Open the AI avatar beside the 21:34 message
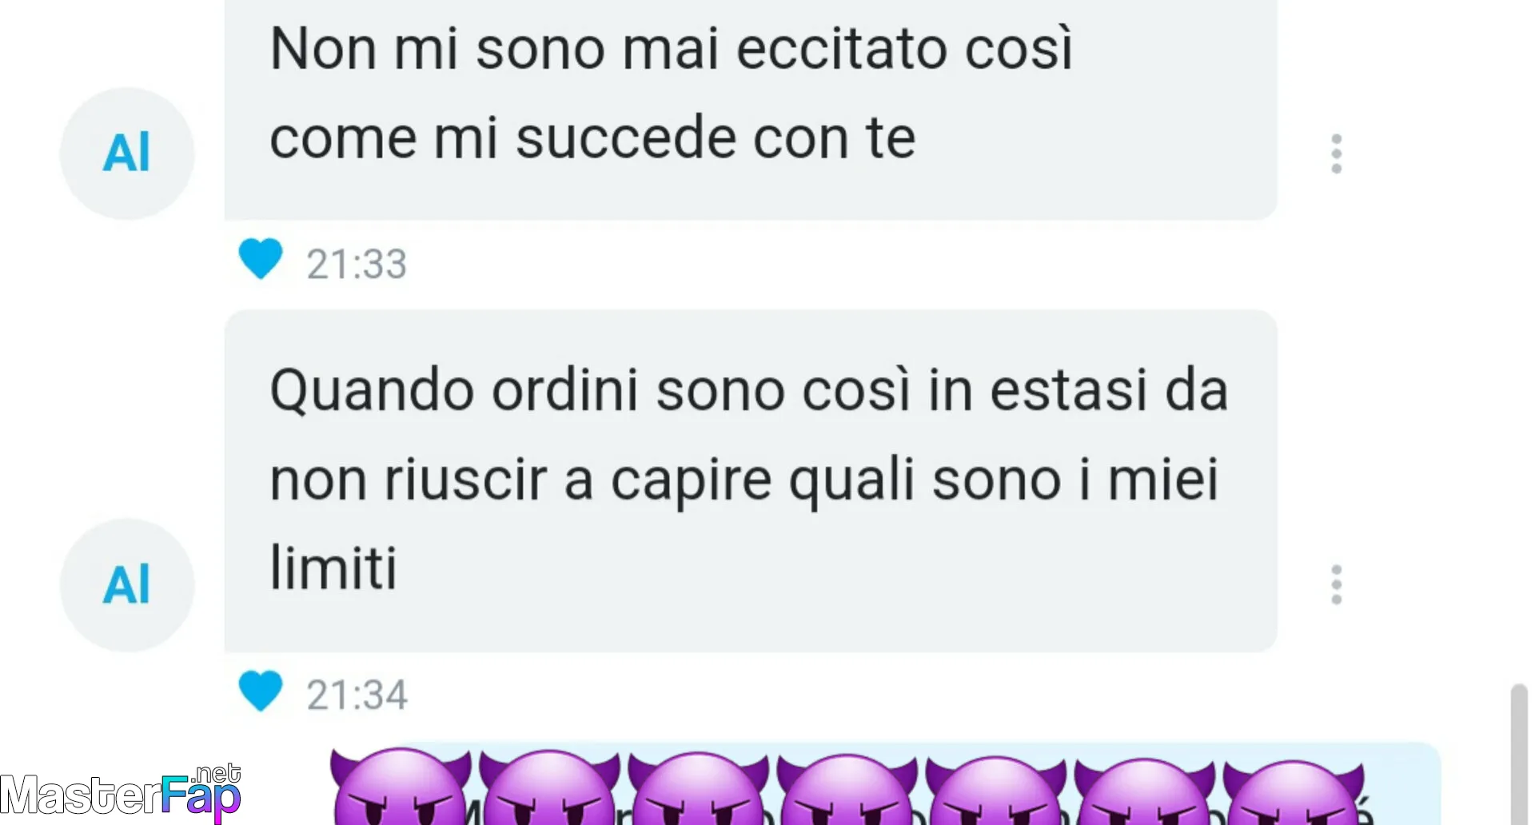 pos(127,584)
